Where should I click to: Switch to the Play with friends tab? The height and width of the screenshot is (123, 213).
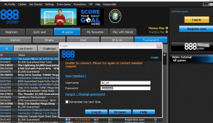click(123, 32)
